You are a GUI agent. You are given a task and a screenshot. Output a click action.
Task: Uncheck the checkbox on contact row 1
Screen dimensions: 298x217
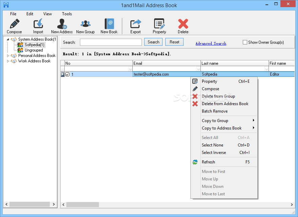[x=67, y=75]
